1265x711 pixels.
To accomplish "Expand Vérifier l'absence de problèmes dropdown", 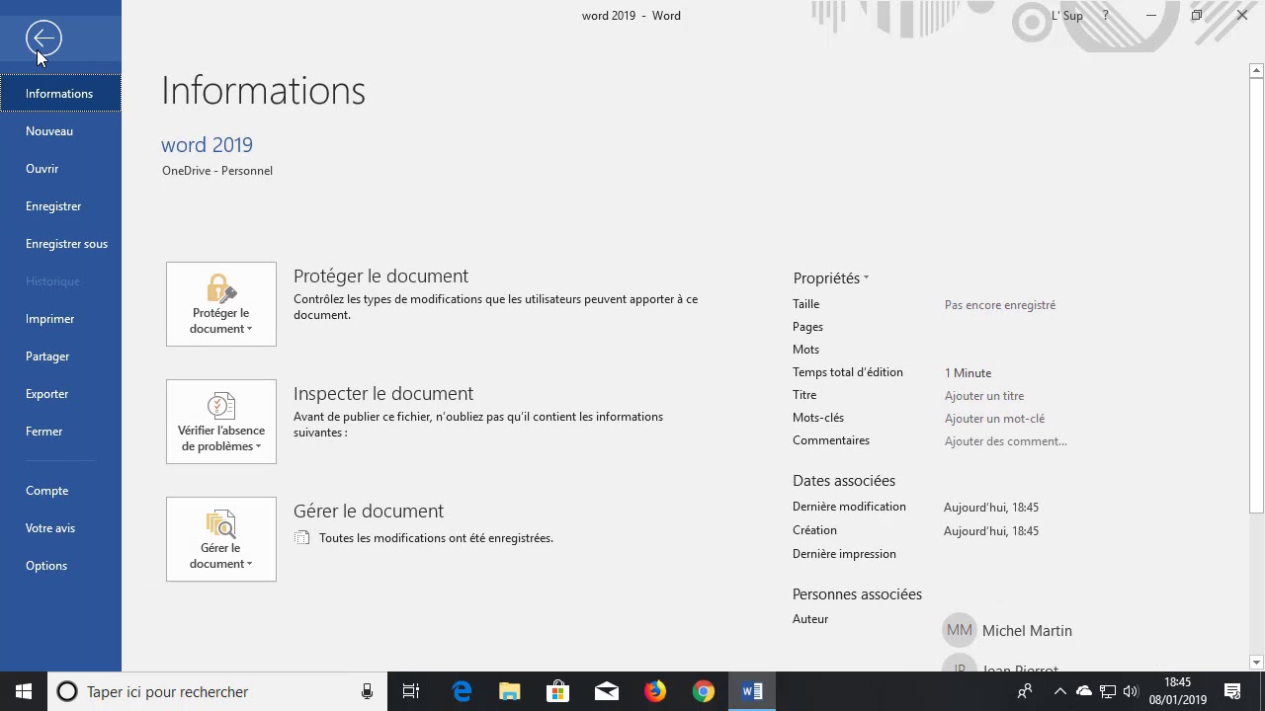I will tap(221, 422).
